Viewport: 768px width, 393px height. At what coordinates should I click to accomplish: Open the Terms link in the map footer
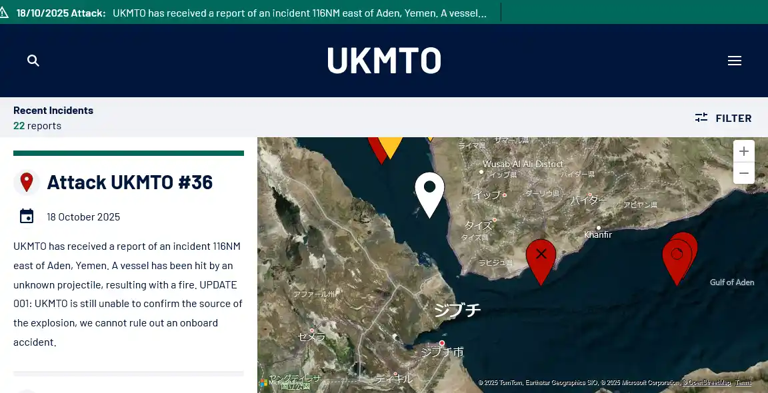tap(742, 382)
